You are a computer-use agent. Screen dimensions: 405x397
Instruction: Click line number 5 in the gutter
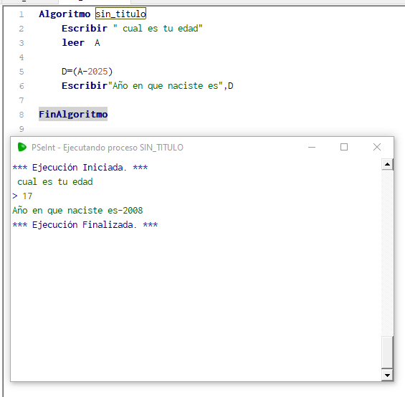coord(22,72)
